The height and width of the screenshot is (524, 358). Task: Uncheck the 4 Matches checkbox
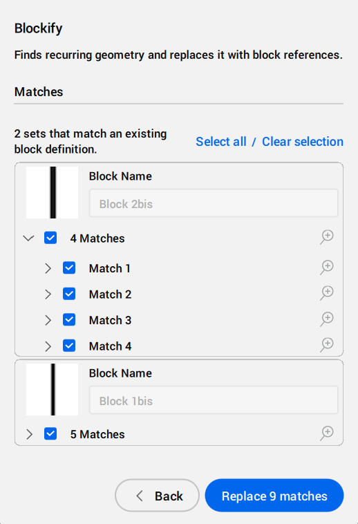coord(50,238)
